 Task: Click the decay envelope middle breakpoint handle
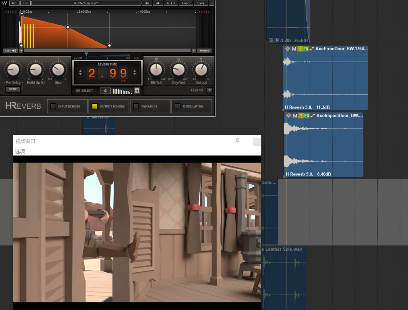68,27
